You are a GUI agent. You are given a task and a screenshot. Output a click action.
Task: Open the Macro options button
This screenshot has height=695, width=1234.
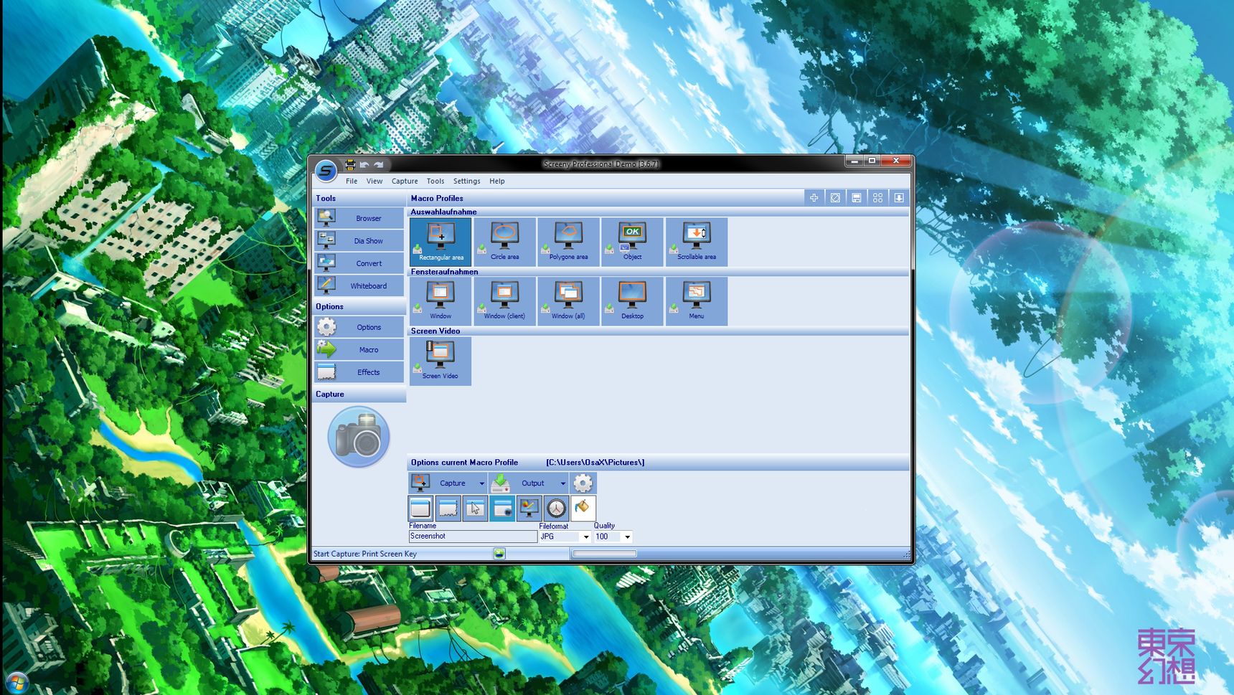point(359,349)
